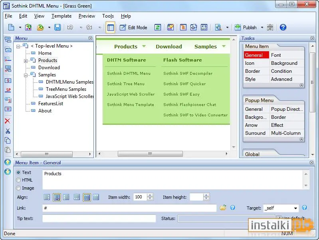Viewport: 319px width, 240px height.
Task: Close the Tasks panel
Action: pos(312,38)
